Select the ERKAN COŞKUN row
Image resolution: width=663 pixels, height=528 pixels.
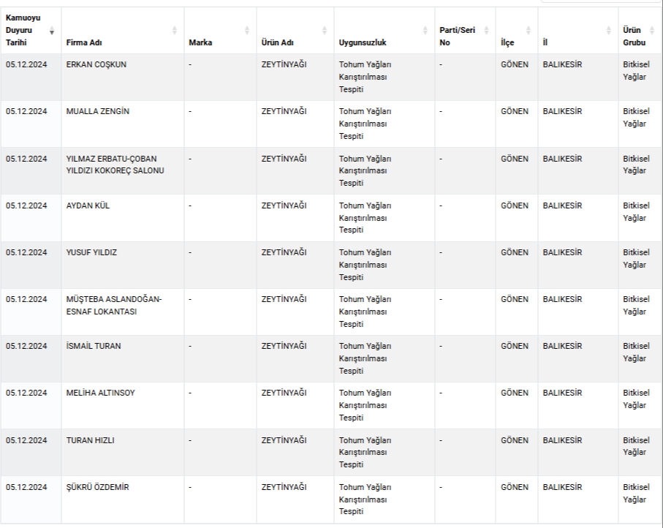[x=96, y=64]
